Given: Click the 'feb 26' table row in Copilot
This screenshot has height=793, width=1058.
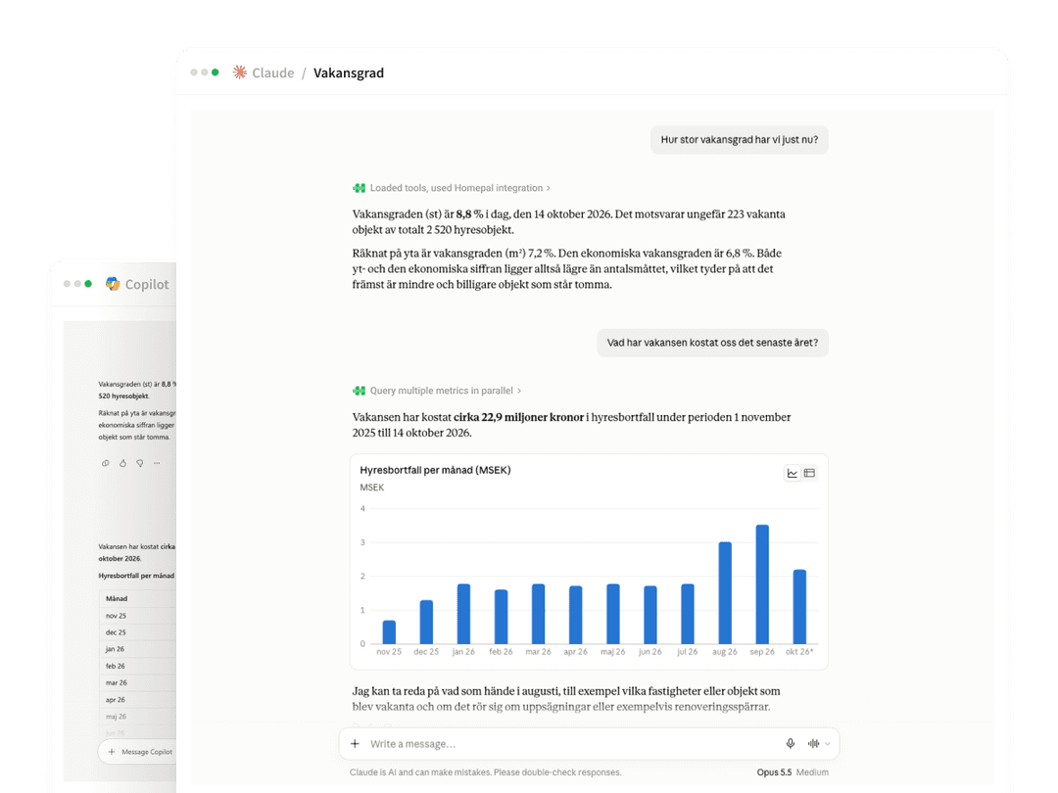Looking at the screenshot, I should coord(138,667).
